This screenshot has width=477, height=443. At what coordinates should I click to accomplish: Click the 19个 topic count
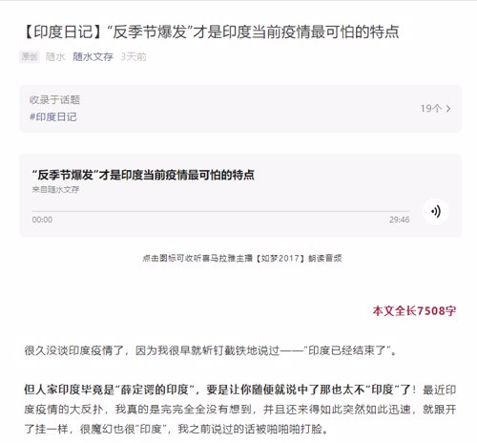(x=431, y=109)
